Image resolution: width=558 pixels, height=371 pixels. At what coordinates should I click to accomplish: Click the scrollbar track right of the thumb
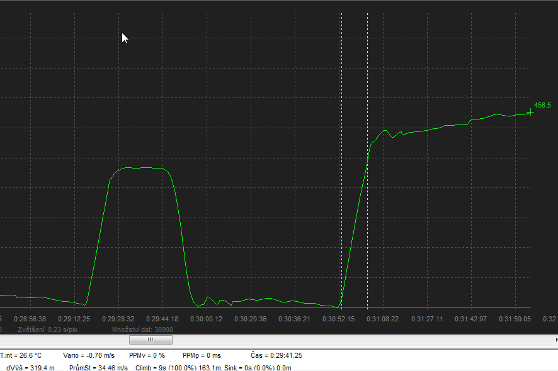(x=353, y=340)
